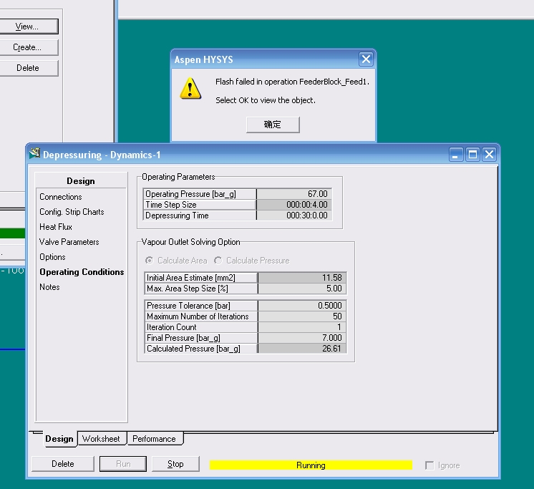This screenshot has width=534, height=489.
Task: Click the Depressuring Time value field
Action: 295,216
